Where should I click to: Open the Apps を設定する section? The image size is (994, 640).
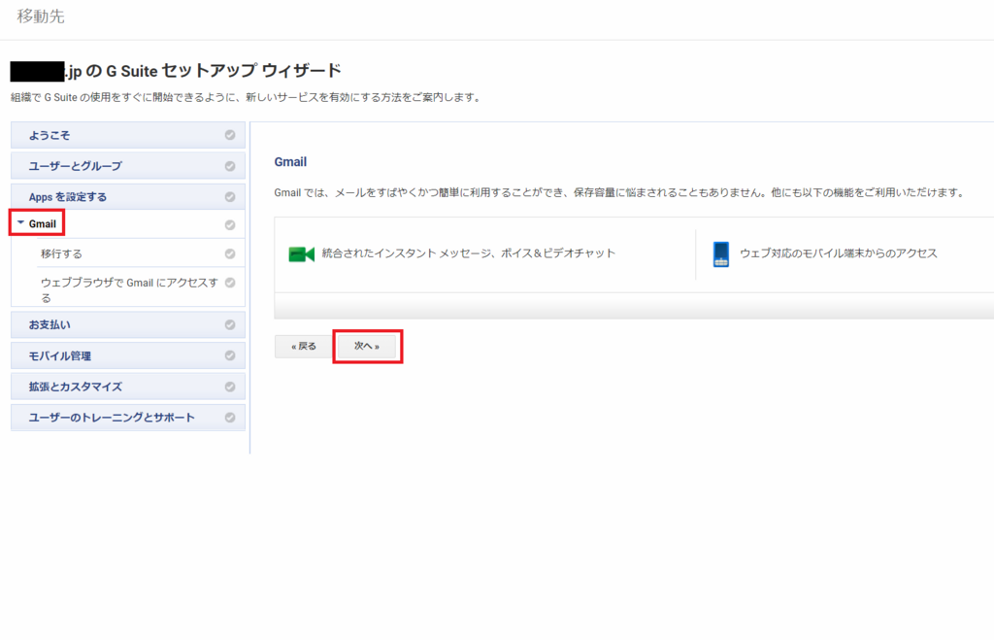[x=128, y=196]
